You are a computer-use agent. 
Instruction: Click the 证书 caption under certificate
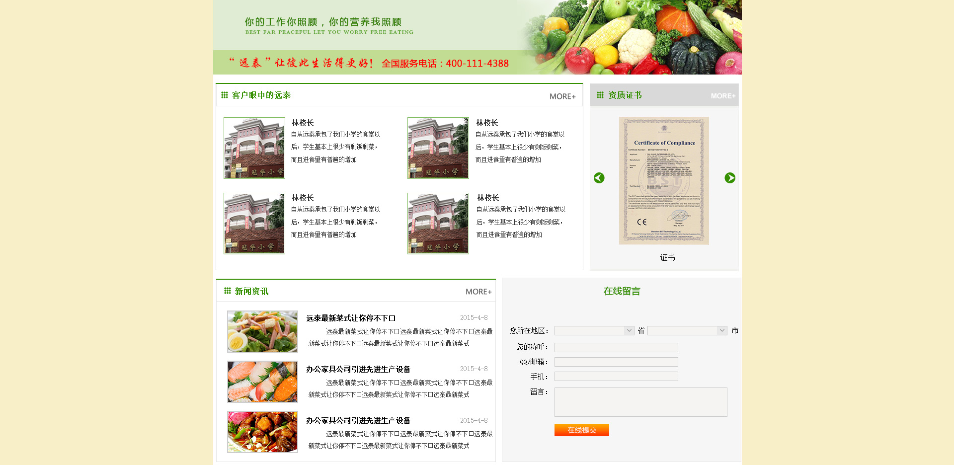pos(667,257)
